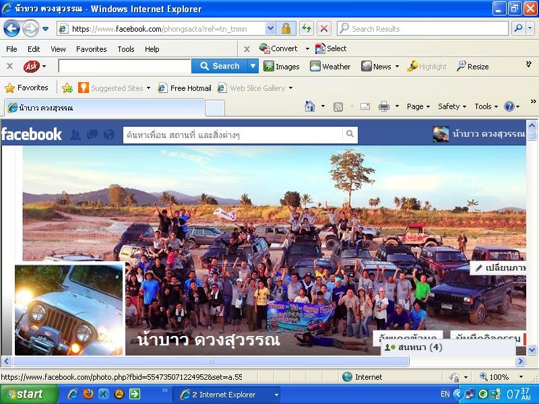
Task: Open the Facebook messages icon
Action: [x=92, y=135]
